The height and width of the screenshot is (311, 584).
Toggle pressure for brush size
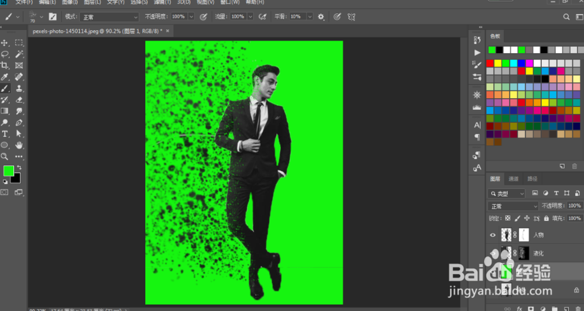click(x=338, y=17)
